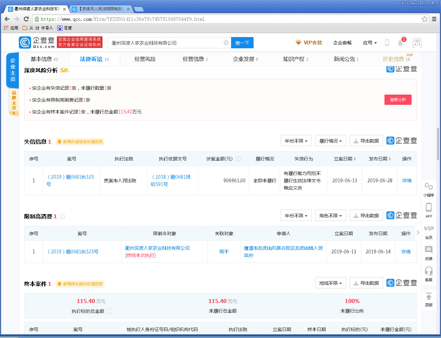Switch to 经营信息 tab
Screen dimensions: 441x338
(195, 59)
